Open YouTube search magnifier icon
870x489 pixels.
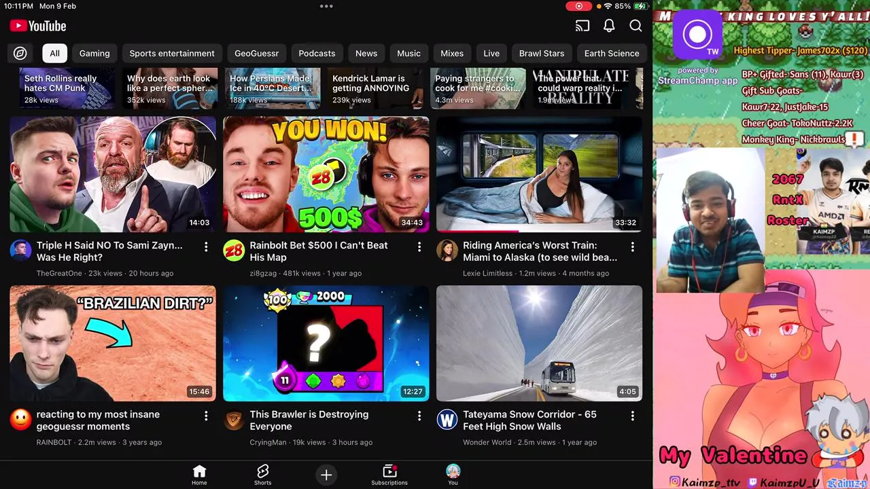point(636,26)
